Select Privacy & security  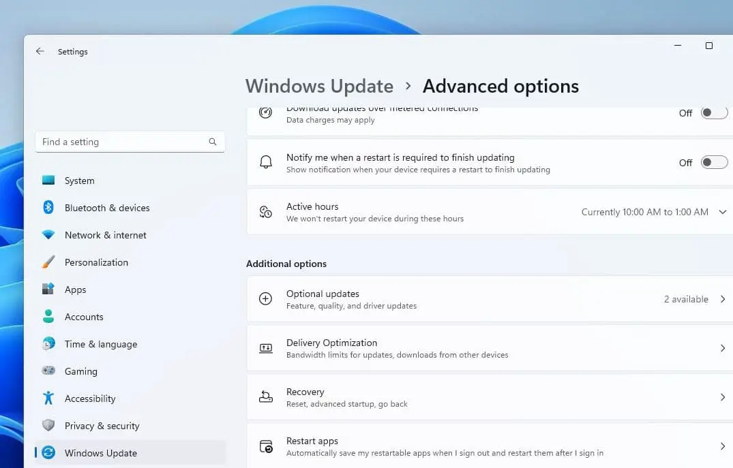tap(130, 426)
